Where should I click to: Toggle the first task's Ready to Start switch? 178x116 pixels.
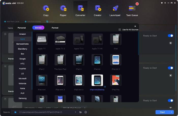point(170,36)
